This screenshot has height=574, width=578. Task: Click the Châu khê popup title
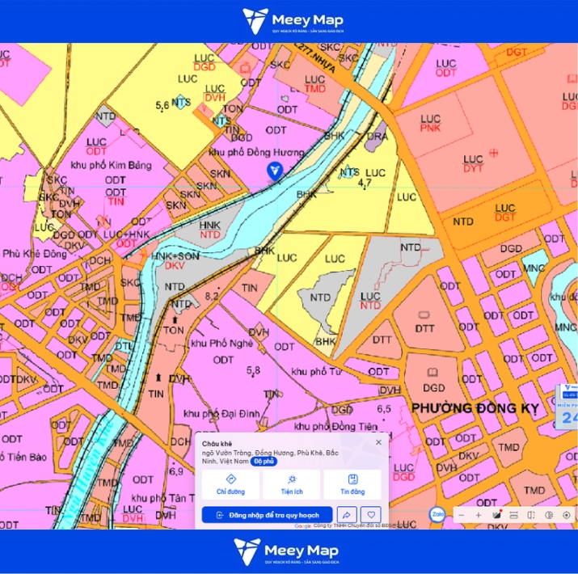pyautogui.click(x=217, y=444)
